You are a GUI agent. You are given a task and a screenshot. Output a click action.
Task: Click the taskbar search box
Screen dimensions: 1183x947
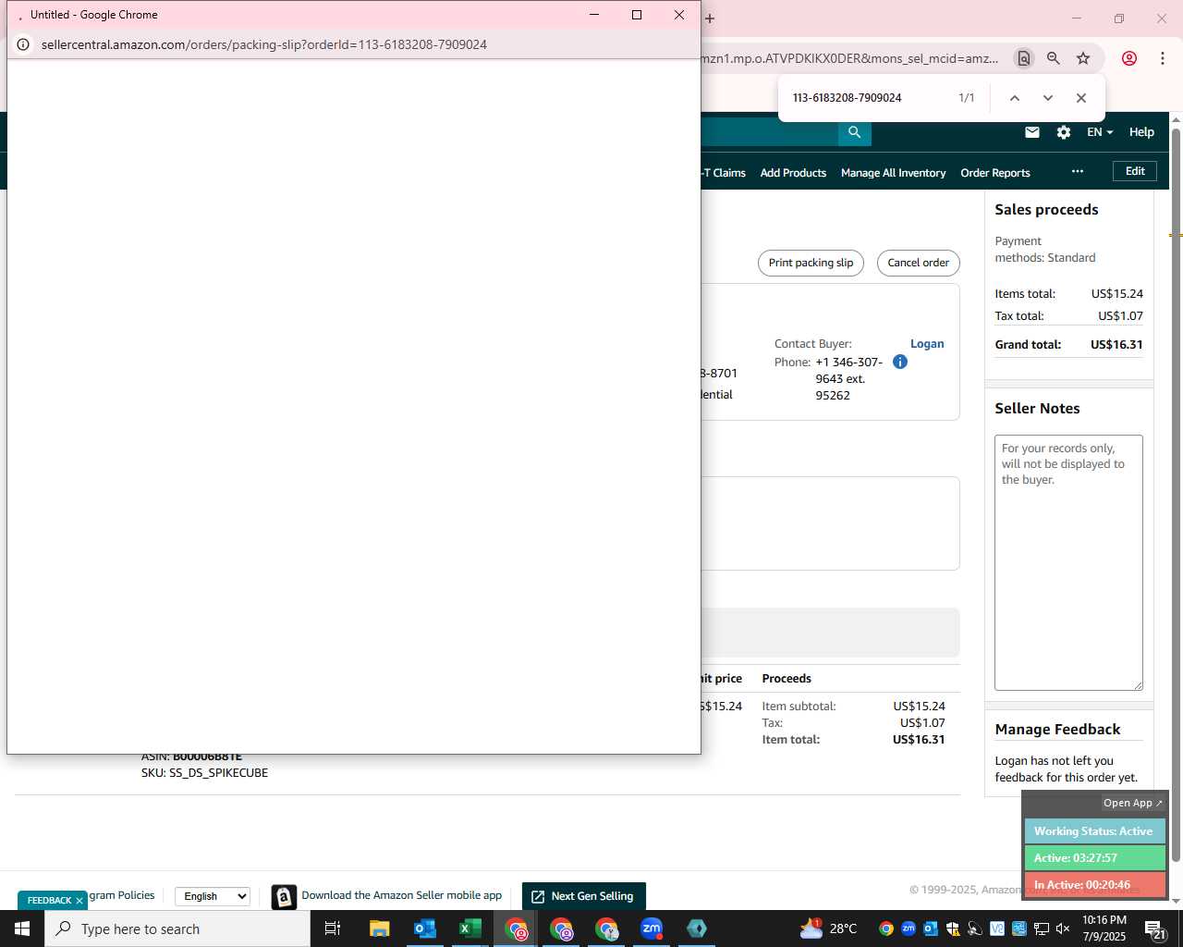click(x=177, y=929)
